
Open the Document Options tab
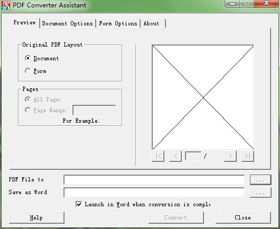pos(68,23)
